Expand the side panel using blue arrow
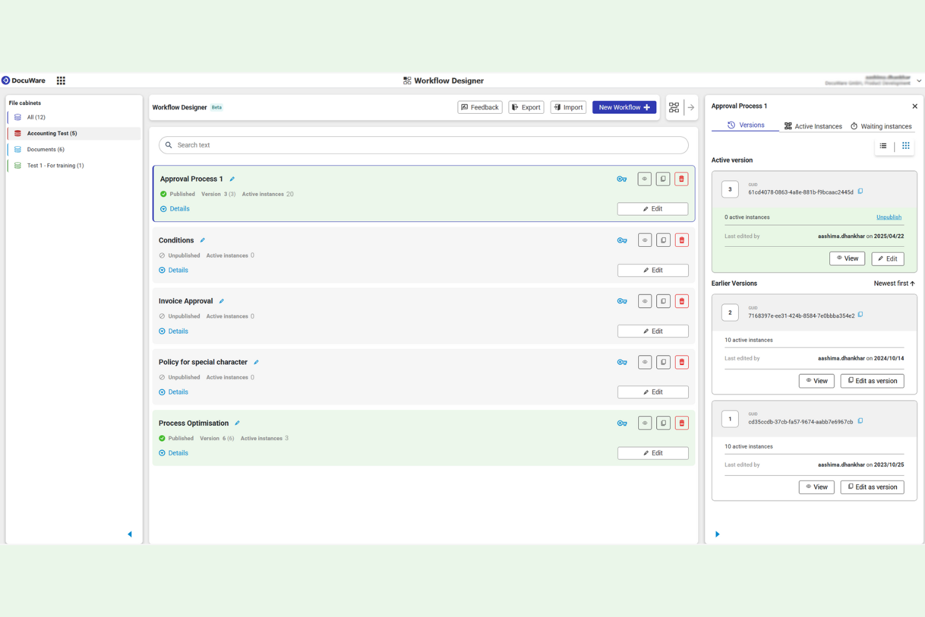Image resolution: width=925 pixels, height=617 pixels. [x=717, y=534]
